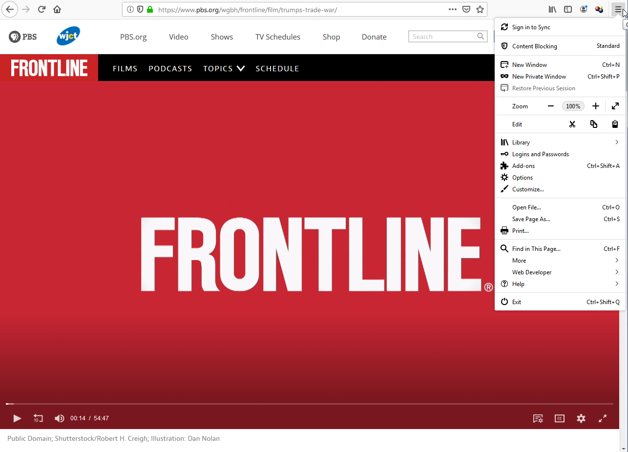Click the WJCT station logo
The height and width of the screenshot is (452, 628).
(68, 36)
